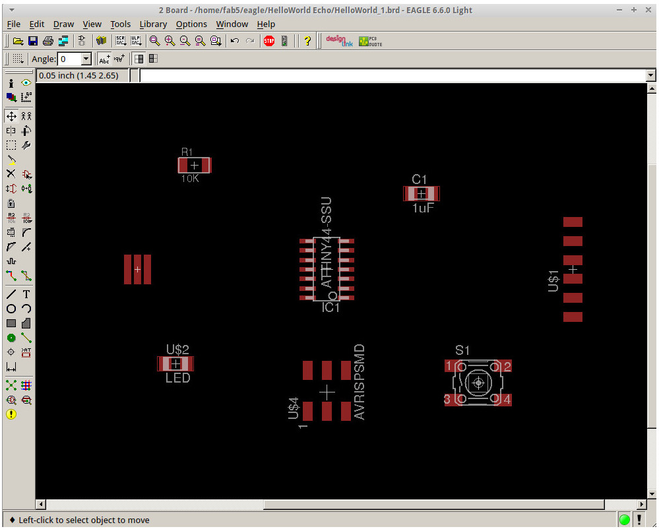Open the grid settings icon
Screen dimensions: 659x531
pyautogui.click(x=18, y=59)
